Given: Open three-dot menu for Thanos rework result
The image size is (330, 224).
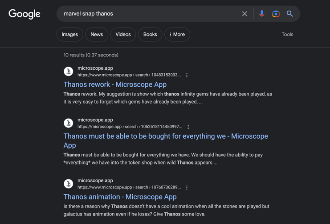Looking at the screenshot, I should (x=187, y=75).
